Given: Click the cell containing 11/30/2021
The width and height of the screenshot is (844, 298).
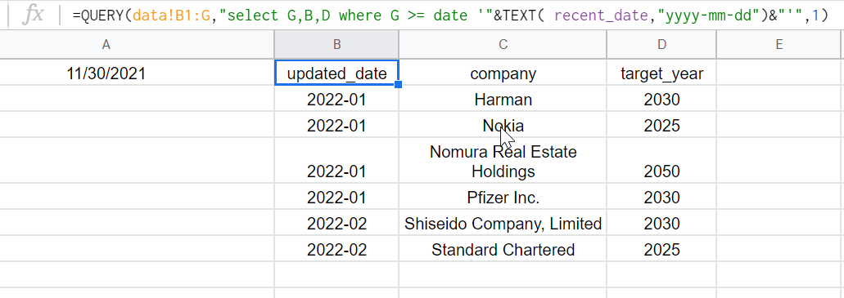Looking at the screenshot, I should pyautogui.click(x=137, y=73).
